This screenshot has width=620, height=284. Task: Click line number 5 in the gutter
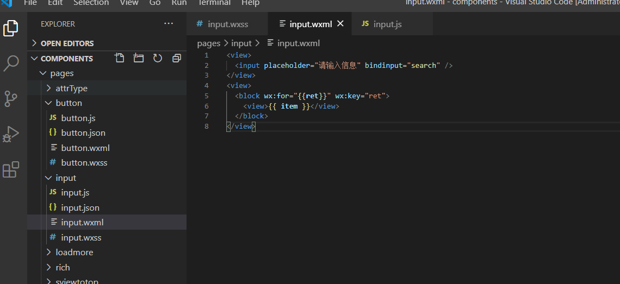(x=207, y=96)
